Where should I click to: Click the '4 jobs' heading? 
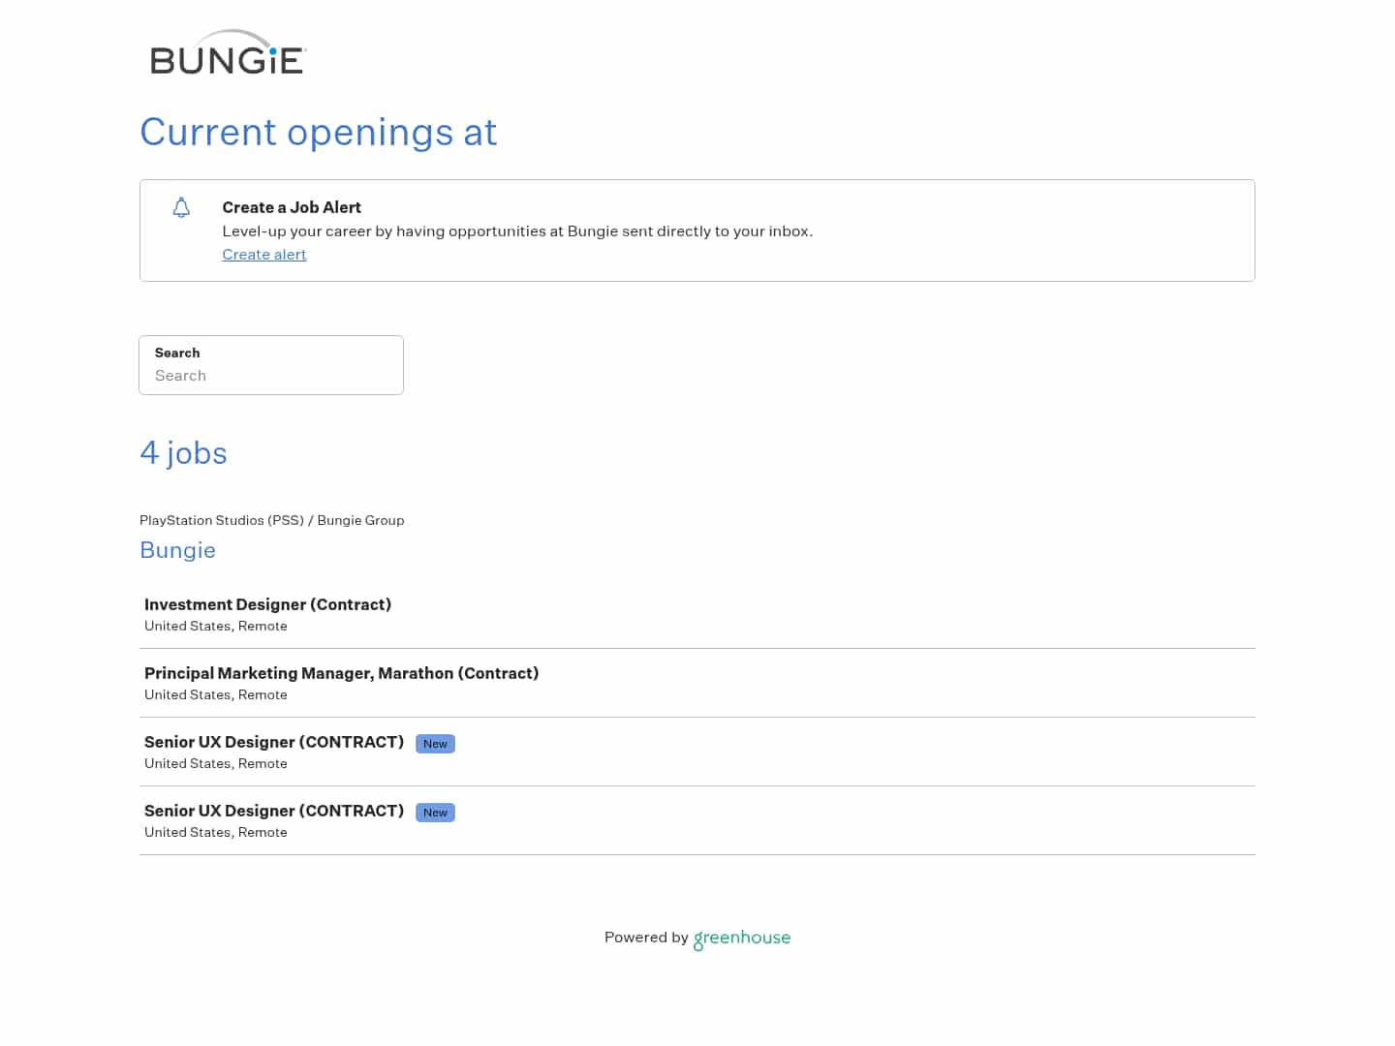[x=183, y=453]
